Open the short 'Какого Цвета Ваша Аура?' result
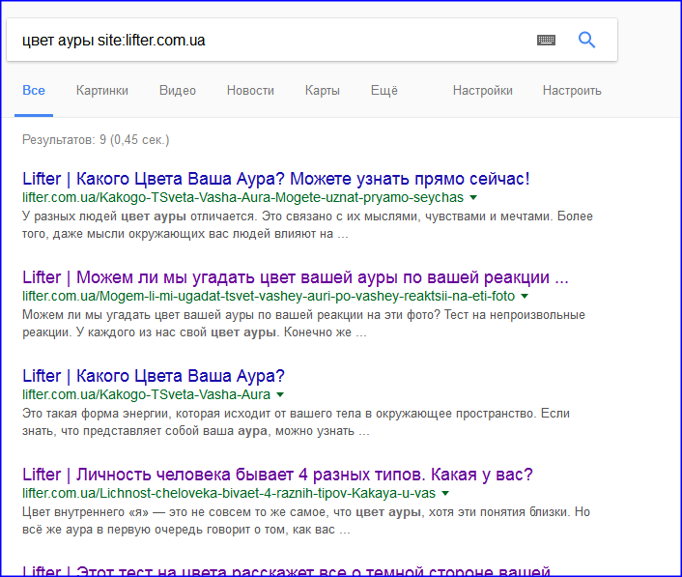682x577 pixels. tap(154, 376)
